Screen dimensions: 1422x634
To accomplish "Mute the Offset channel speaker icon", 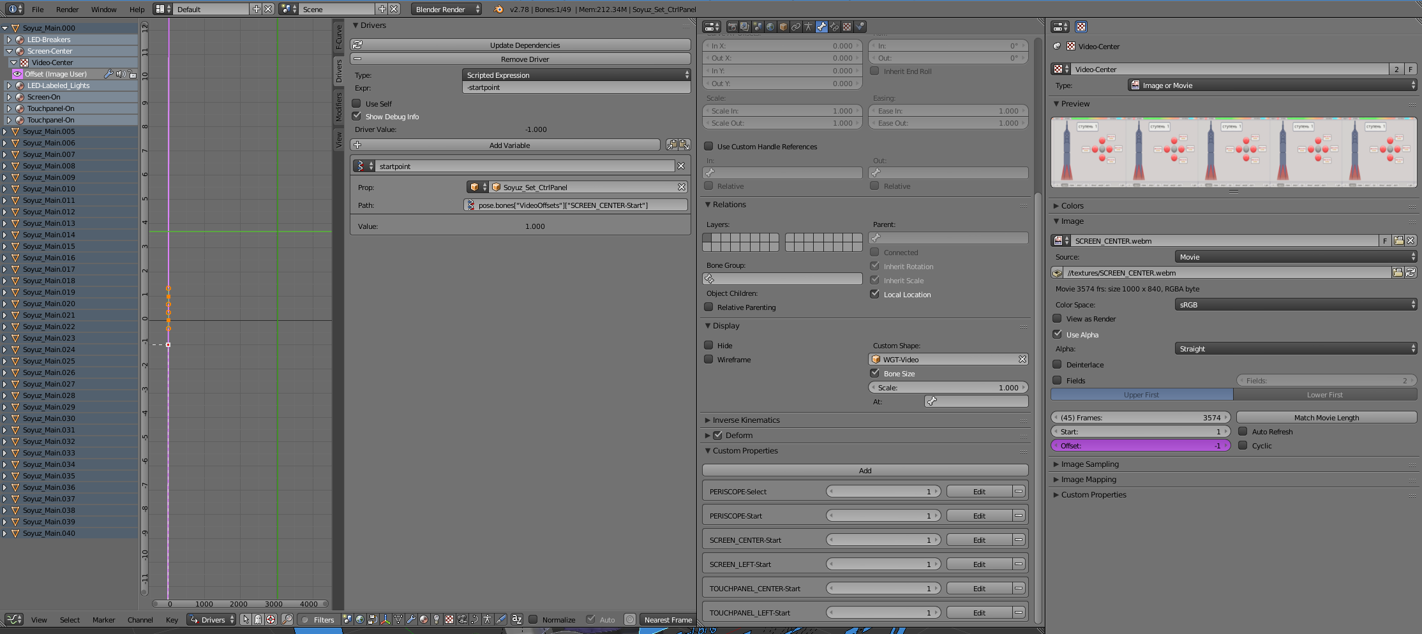I will pyautogui.click(x=121, y=74).
